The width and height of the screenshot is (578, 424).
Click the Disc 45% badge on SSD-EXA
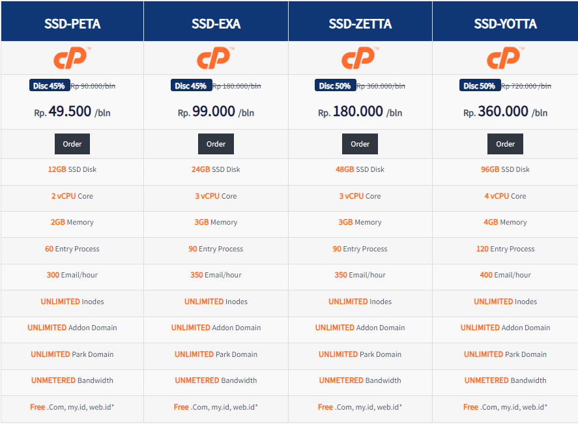point(191,85)
